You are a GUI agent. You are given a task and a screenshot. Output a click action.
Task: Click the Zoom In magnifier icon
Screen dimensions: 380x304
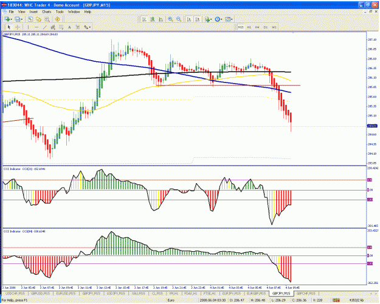[x=170, y=19]
